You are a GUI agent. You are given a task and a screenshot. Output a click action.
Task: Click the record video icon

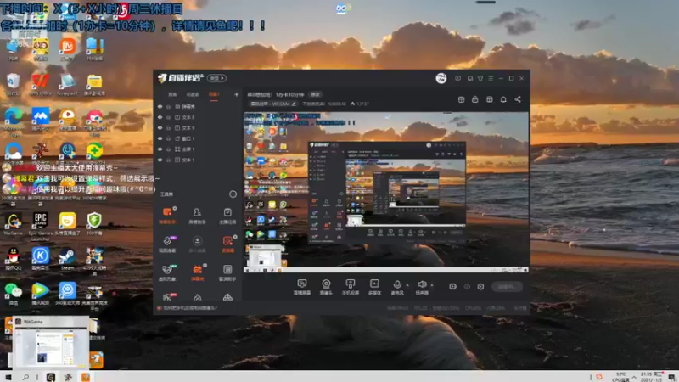tap(453, 287)
